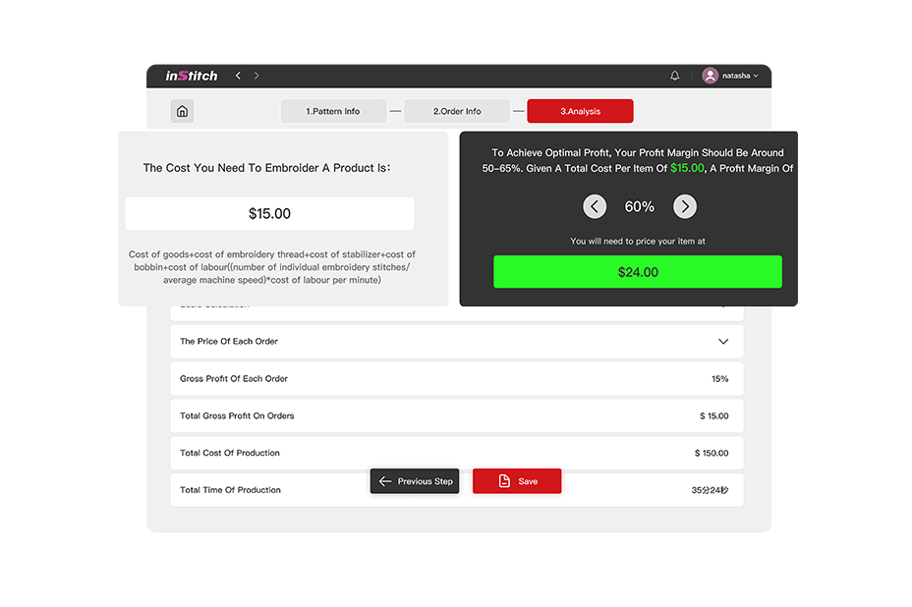912x607 pixels.
Task: Select the 3.Analysis step tab
Action: tap(580, 111)
